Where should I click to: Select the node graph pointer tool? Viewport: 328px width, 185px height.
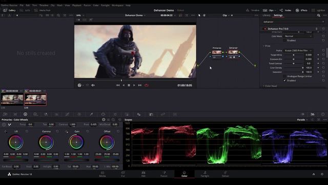tap(199, 15)
